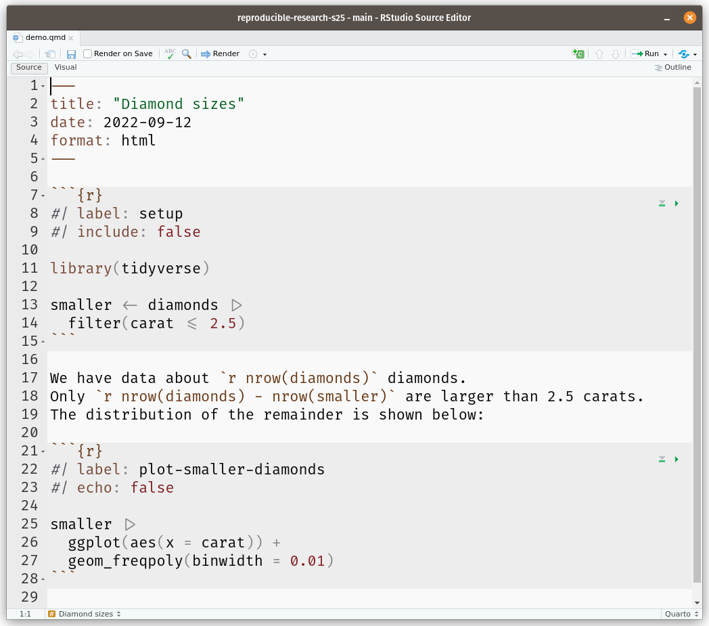Enable the Render on Save checkbox
The width and height of the screenshot is (709, 626).
88,54
